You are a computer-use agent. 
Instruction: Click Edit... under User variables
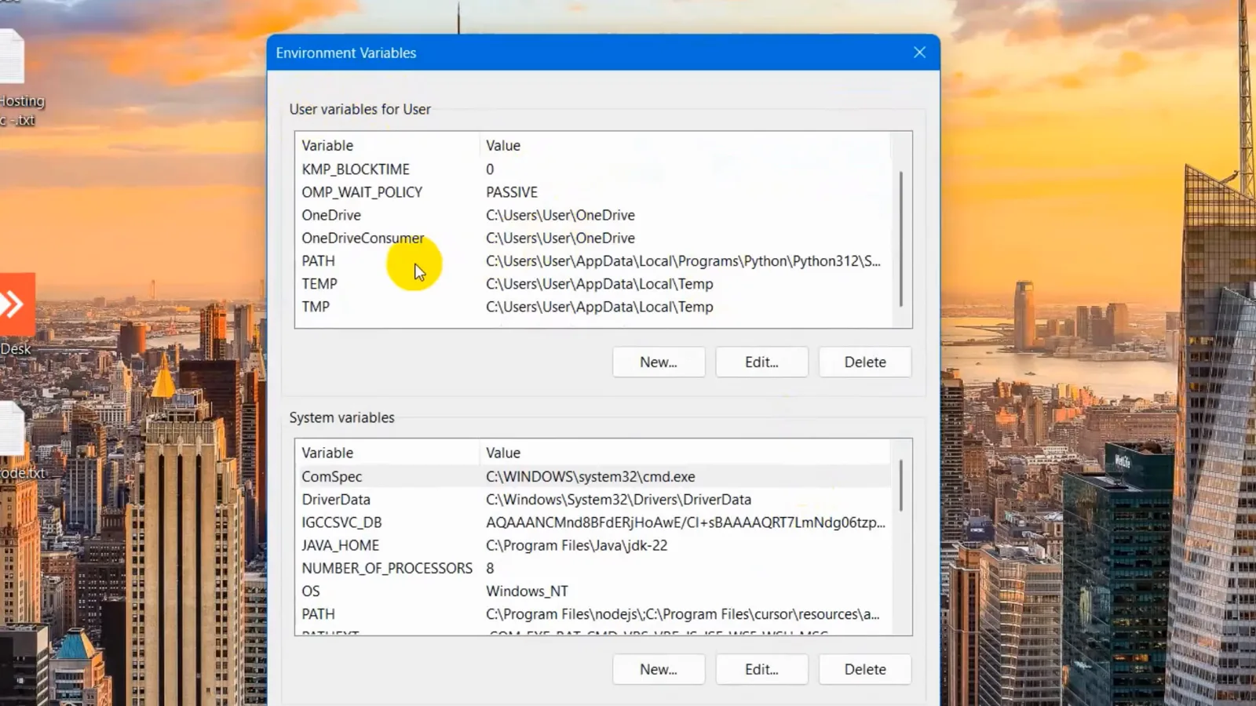[x=761, y=362]
